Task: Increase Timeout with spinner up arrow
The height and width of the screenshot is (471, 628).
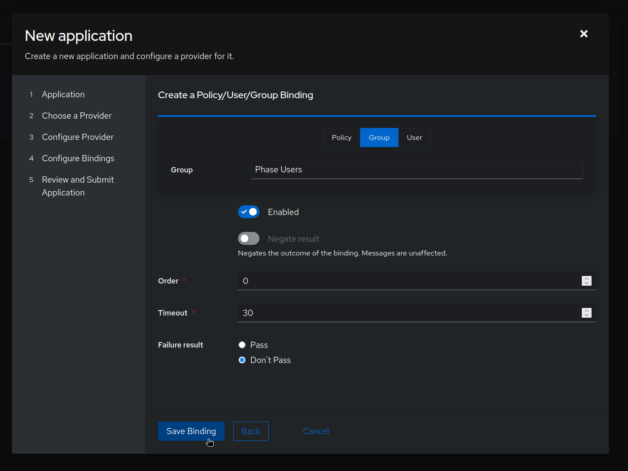Action: 587,311
